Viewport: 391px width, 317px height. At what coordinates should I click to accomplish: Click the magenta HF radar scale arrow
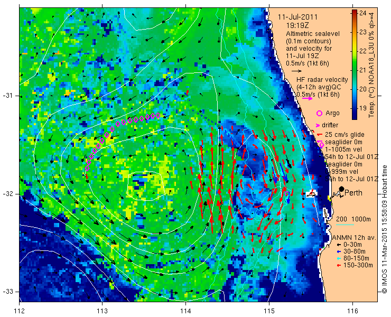307,98
